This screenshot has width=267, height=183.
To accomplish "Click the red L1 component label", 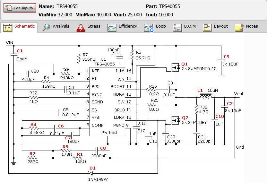I will click(x=200, y=91).
